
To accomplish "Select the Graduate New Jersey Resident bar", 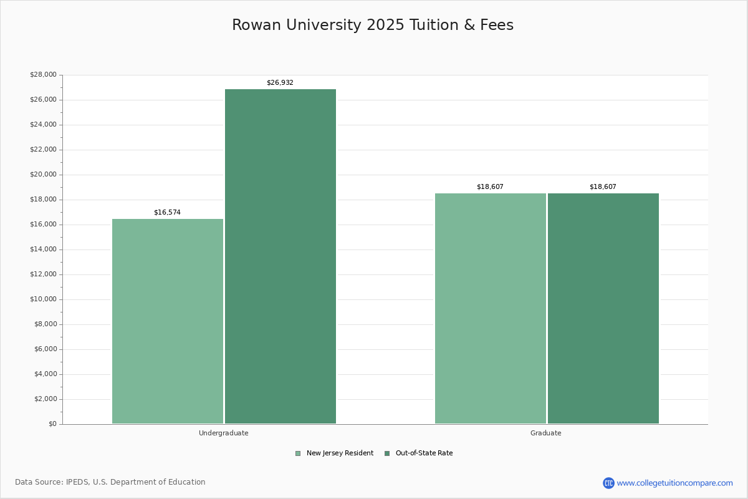I will pyautogui.click(x=491, y=309).
